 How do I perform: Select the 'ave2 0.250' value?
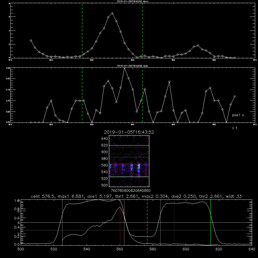coord(183,196)
